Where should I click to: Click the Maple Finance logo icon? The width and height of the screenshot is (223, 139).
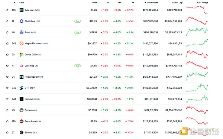(x=22, y=43)
